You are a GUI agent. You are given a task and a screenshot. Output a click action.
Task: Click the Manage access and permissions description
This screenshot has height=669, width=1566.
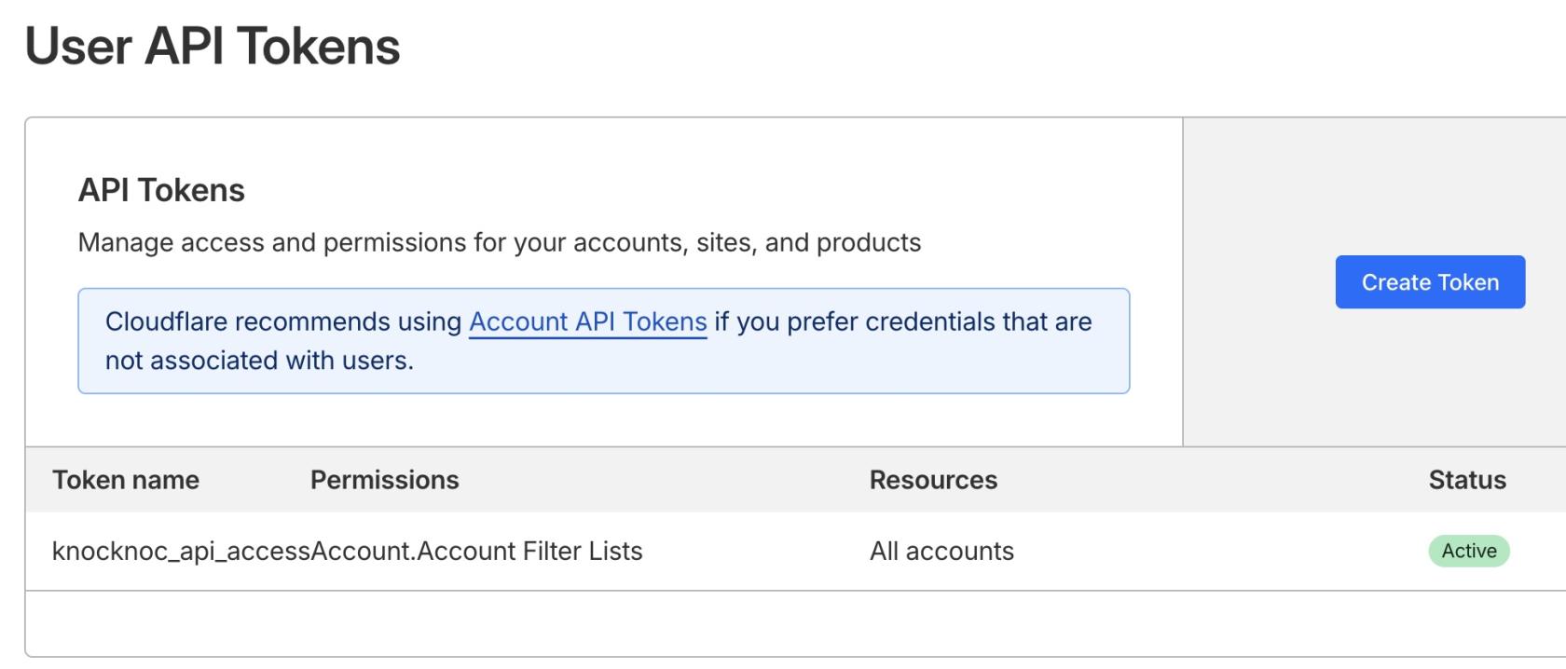tap(500, 242)
